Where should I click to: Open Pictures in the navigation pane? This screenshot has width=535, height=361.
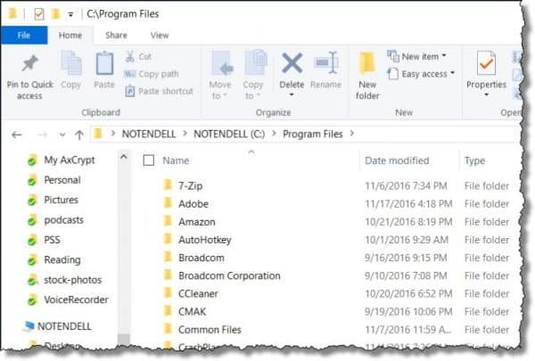(61, 200)
